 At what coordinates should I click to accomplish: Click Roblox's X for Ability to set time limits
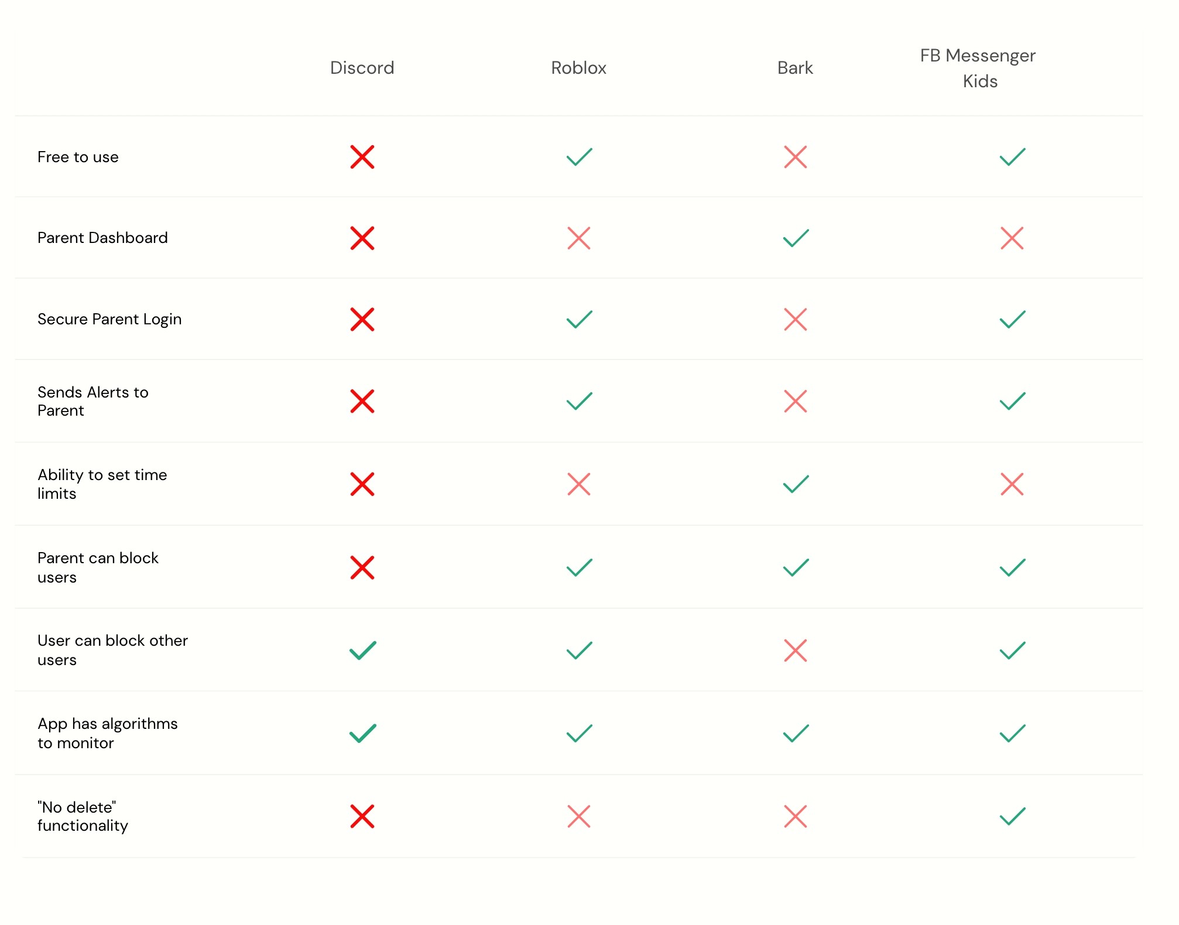[x=578, y=484]
